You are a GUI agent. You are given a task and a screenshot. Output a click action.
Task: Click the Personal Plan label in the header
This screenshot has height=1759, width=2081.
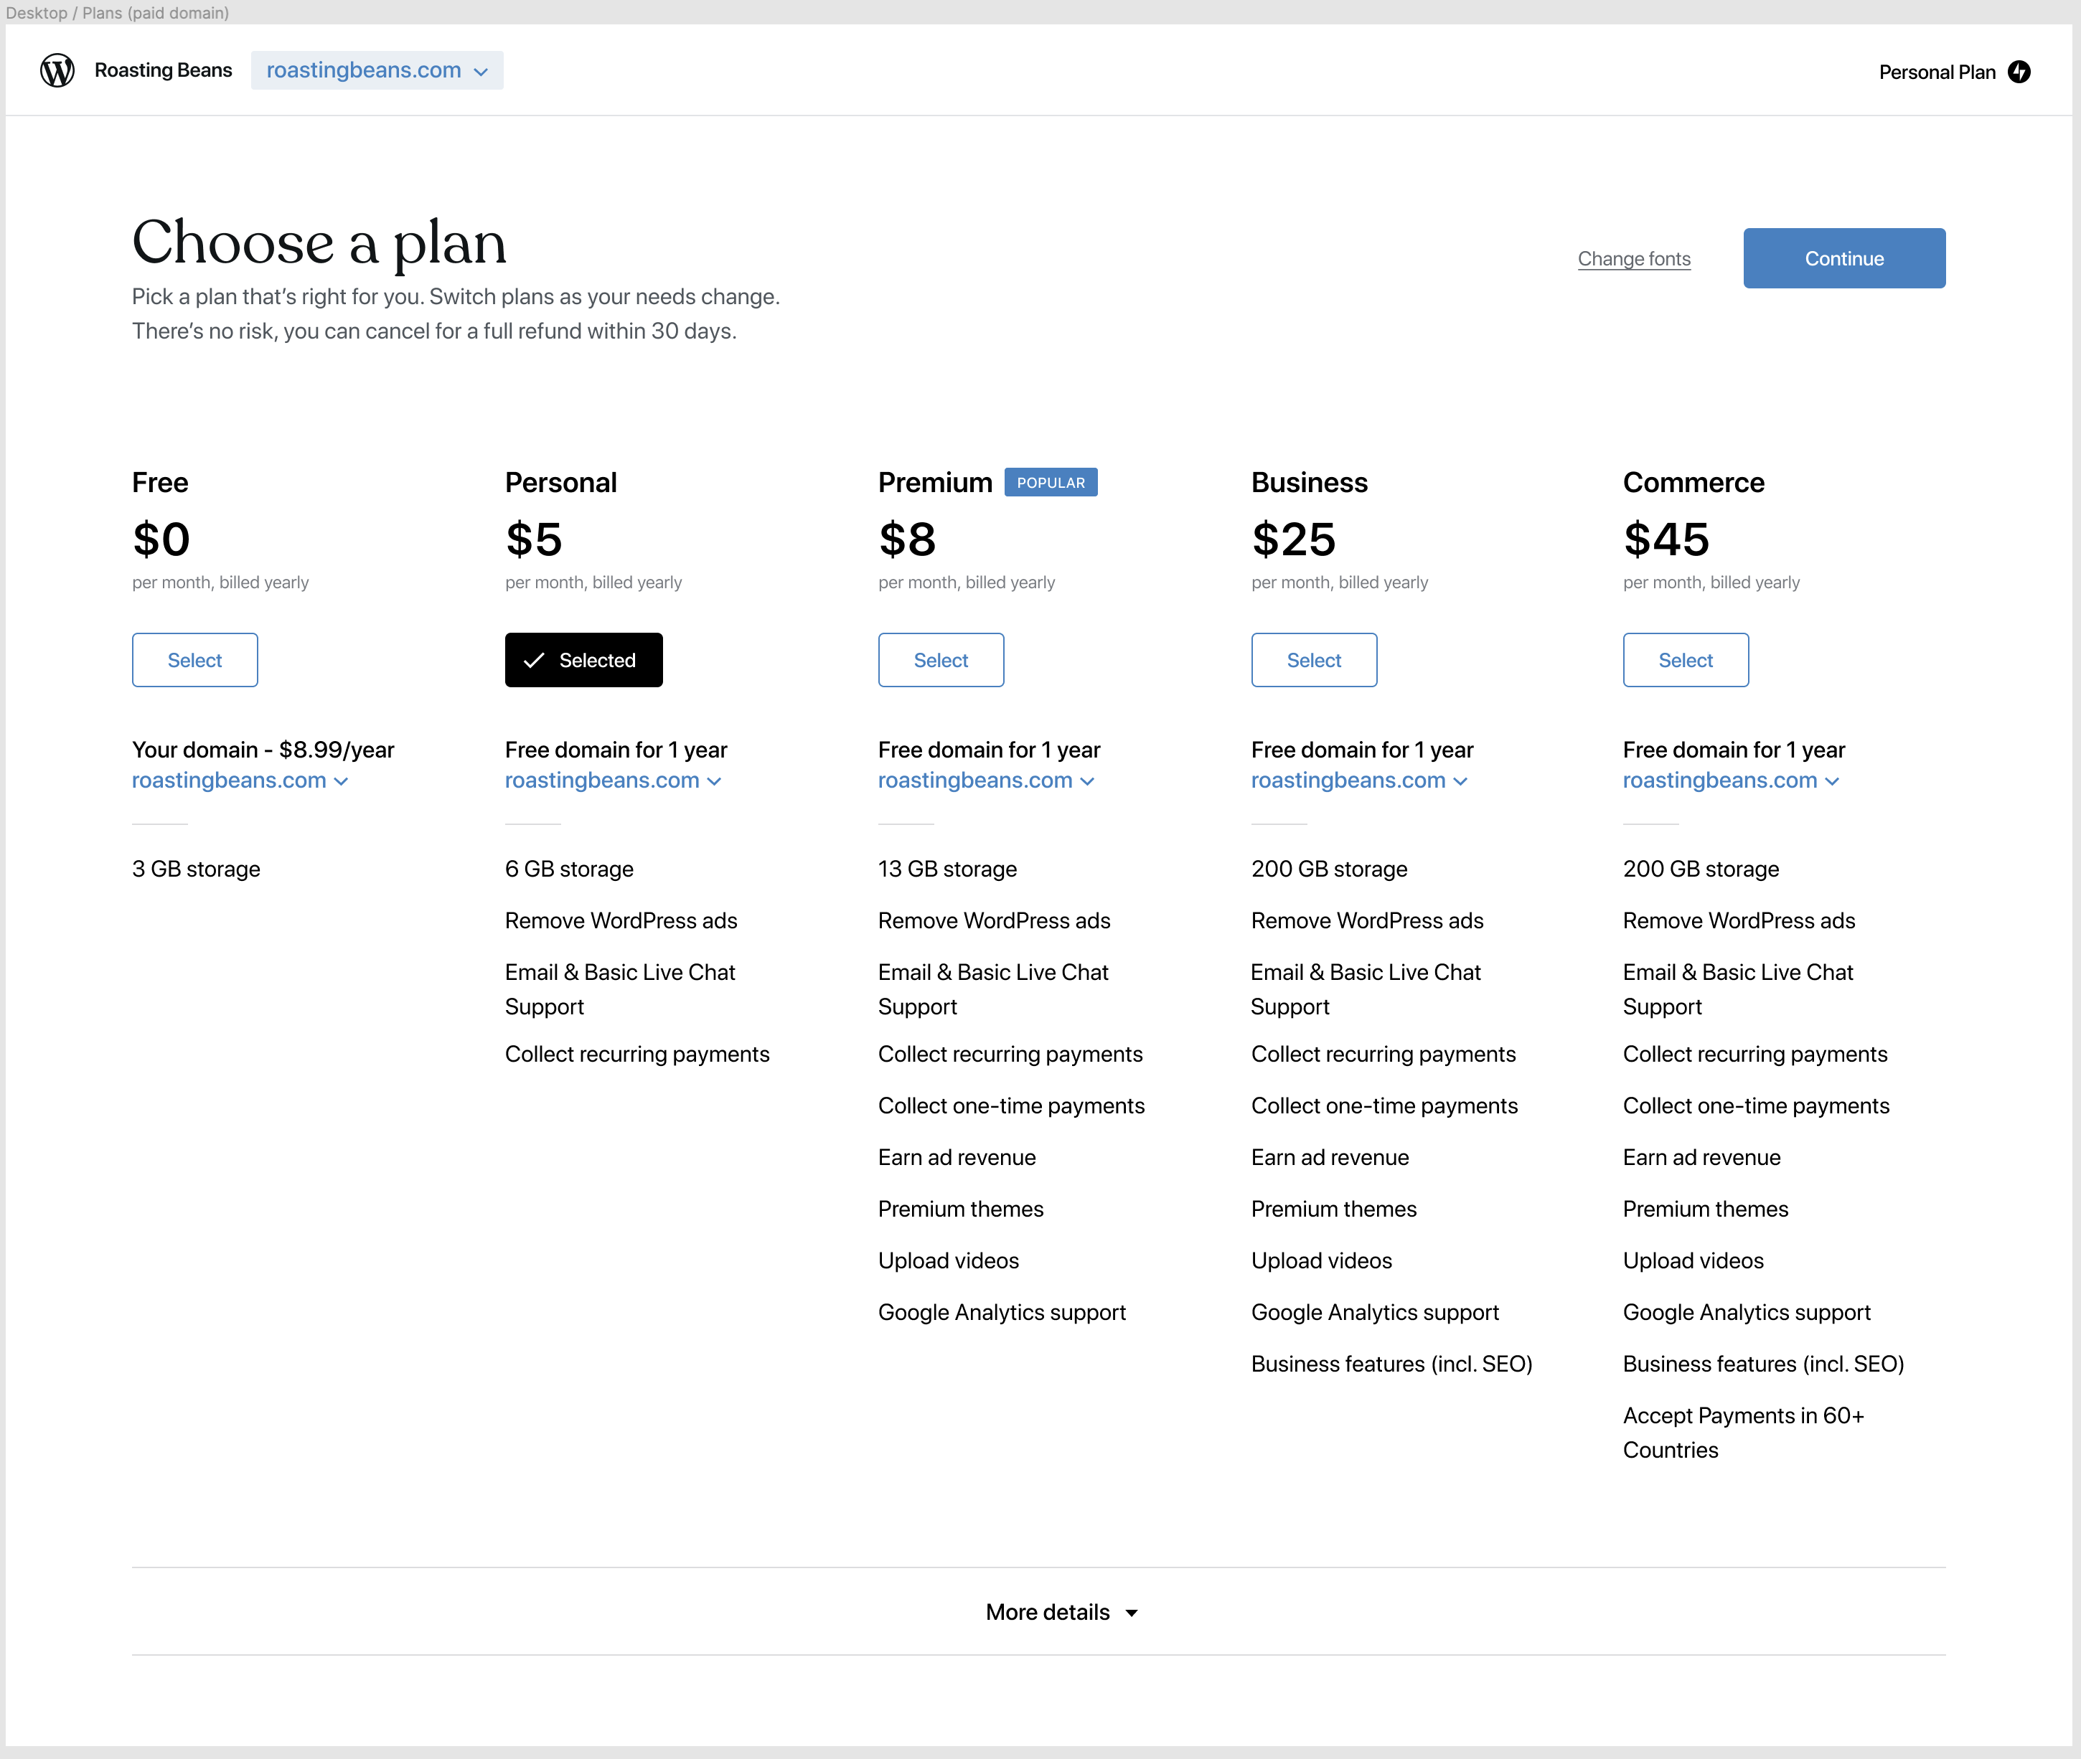click(1935, 72)
